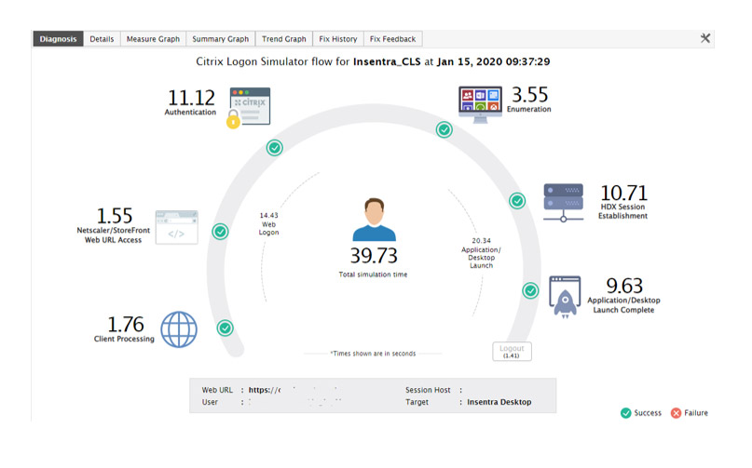Open the Fix History tab

point(338,39)
